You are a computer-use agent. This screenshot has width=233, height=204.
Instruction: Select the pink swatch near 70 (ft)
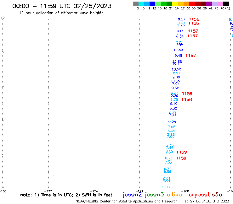click(x=220, y=4)
